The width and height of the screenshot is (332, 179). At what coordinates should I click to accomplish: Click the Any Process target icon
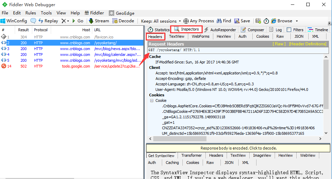click(186, 21)
